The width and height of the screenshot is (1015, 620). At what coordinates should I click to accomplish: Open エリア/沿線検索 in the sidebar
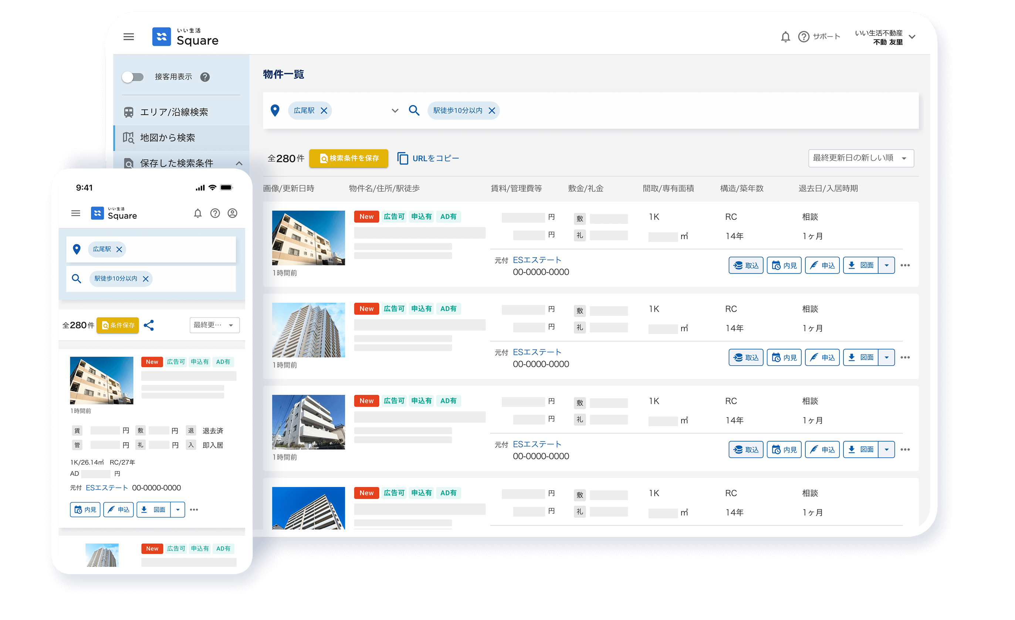(x=181, y=112)
